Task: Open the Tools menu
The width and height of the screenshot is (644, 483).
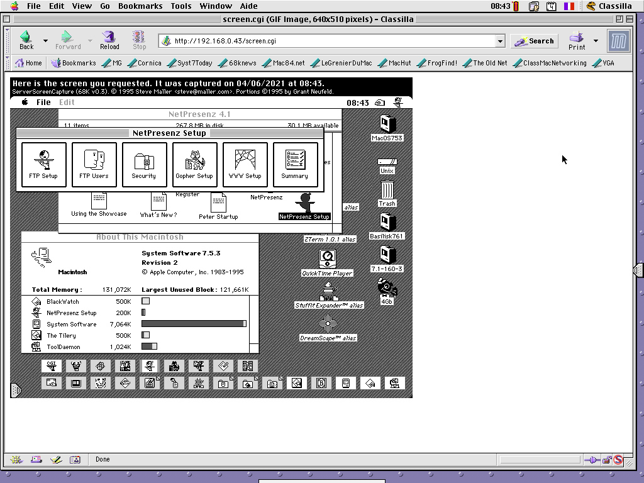Action: click(181, 6)
